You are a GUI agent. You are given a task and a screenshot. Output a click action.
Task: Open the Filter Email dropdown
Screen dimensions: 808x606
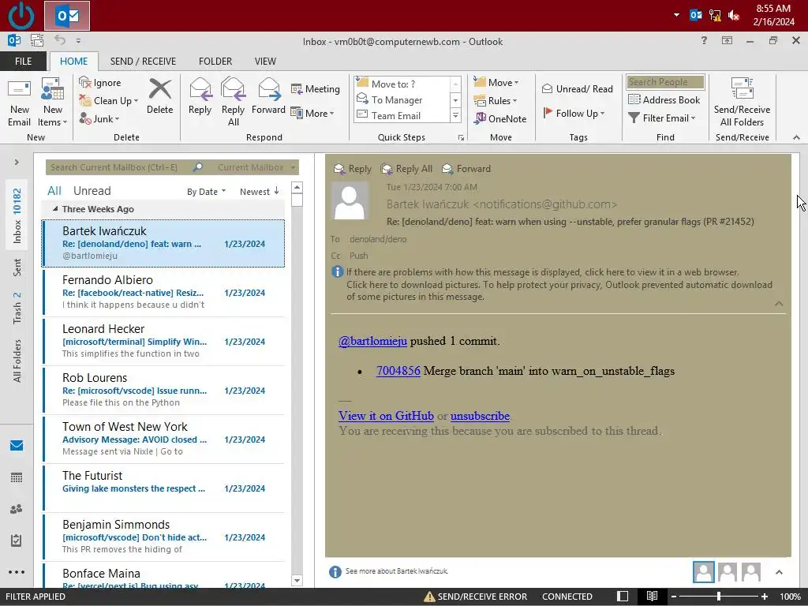[662, 118]
